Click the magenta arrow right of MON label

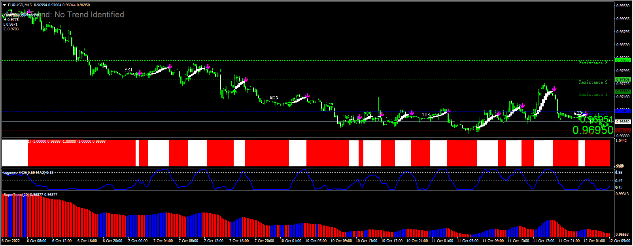coord(307,96)
